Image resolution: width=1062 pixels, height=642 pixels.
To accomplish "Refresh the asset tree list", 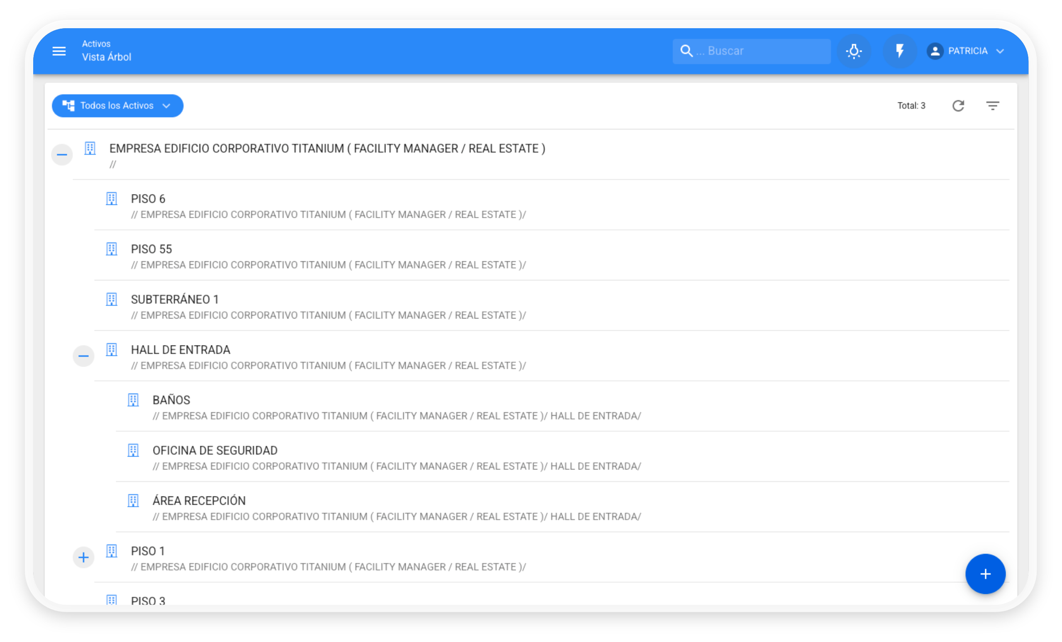I will pyautogui.click(x=958, y=106).
